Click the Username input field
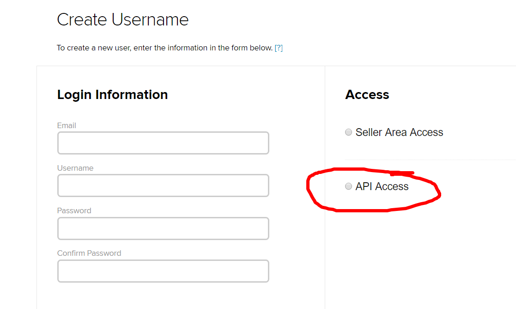Image resolution: width=516 pixels, height=309 pixels. point(163,185)
